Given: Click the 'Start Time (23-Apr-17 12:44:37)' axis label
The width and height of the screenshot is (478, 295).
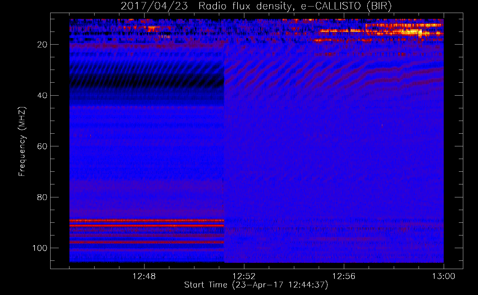Looking at the screenshot, I should click(256, 285).
